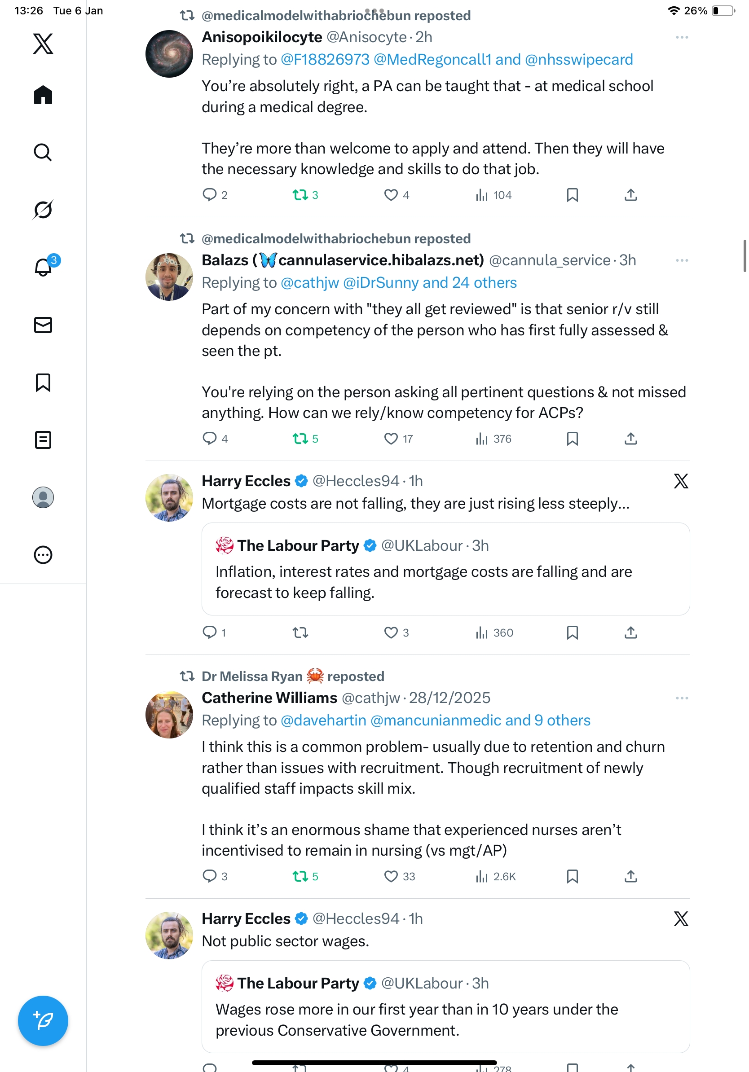Undo repost on Anisopoikilocyte's post
The image size is (749, 1072).
[x=300, y=195]
